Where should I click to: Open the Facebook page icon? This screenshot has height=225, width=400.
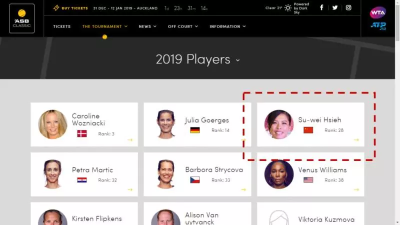tap(321, 7)
